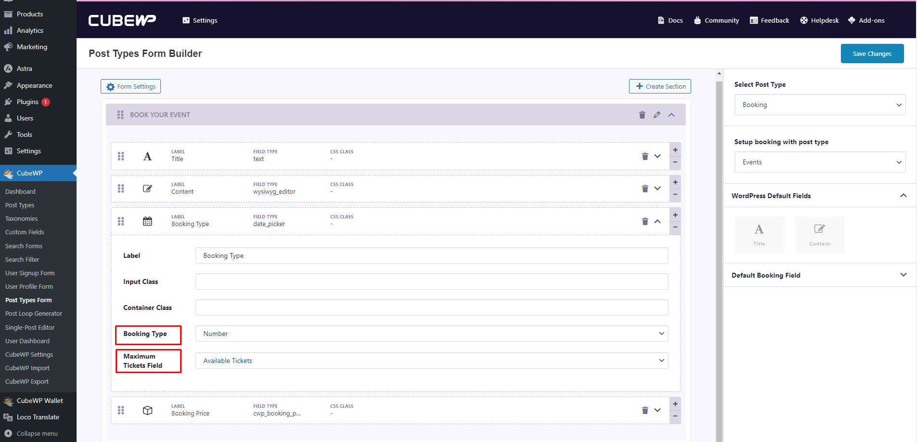Open CubeWP Settings in top bar
Image resolution: width=917 pixels, height=442 pixels.
[x=200, y=20]
